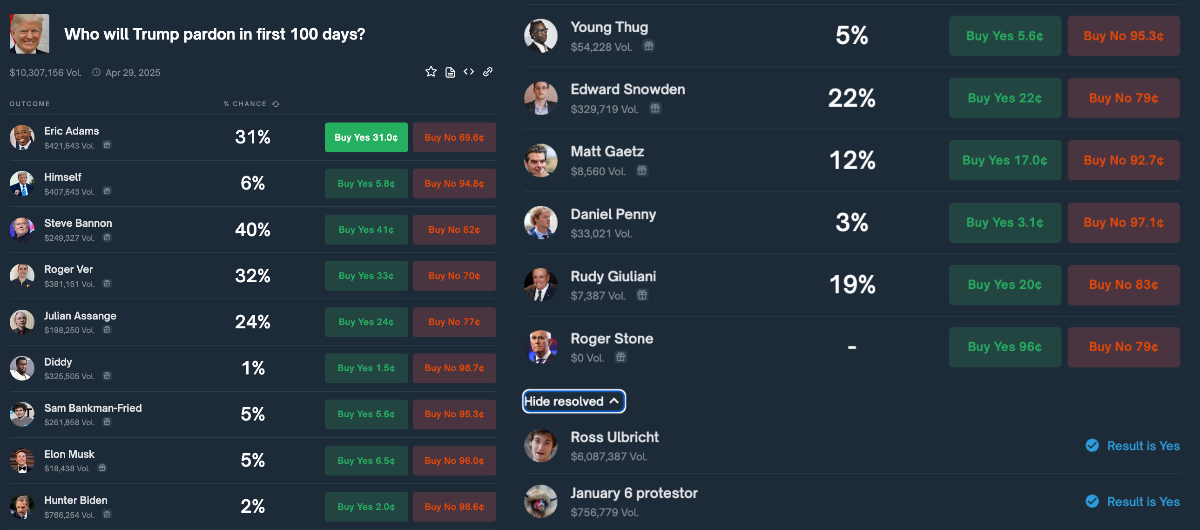Buy Yes on Eric Adams at 31.0¢
The image size is (1200, 530).
(366, 137)
